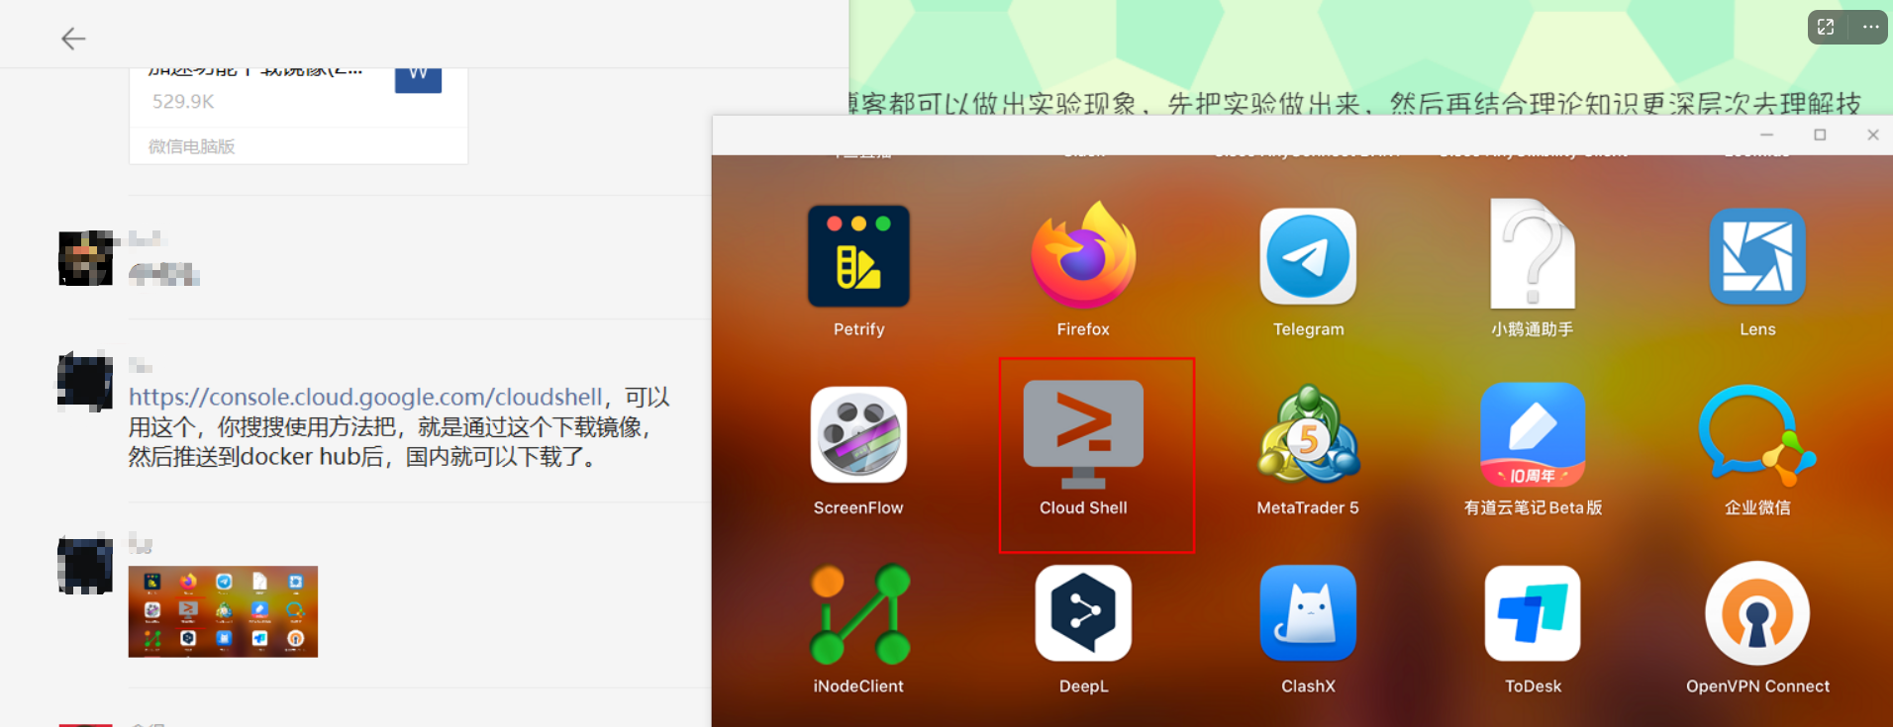The width and height of the screenshot is (1893, 727).
Task: Launch Firefox from the app grid
Action: pyautogui.click(x=1083, y=255)
